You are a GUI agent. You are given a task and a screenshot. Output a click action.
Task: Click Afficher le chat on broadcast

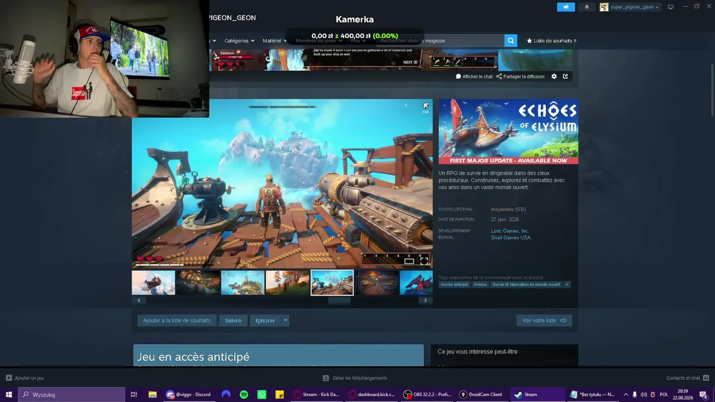[474, 76]
